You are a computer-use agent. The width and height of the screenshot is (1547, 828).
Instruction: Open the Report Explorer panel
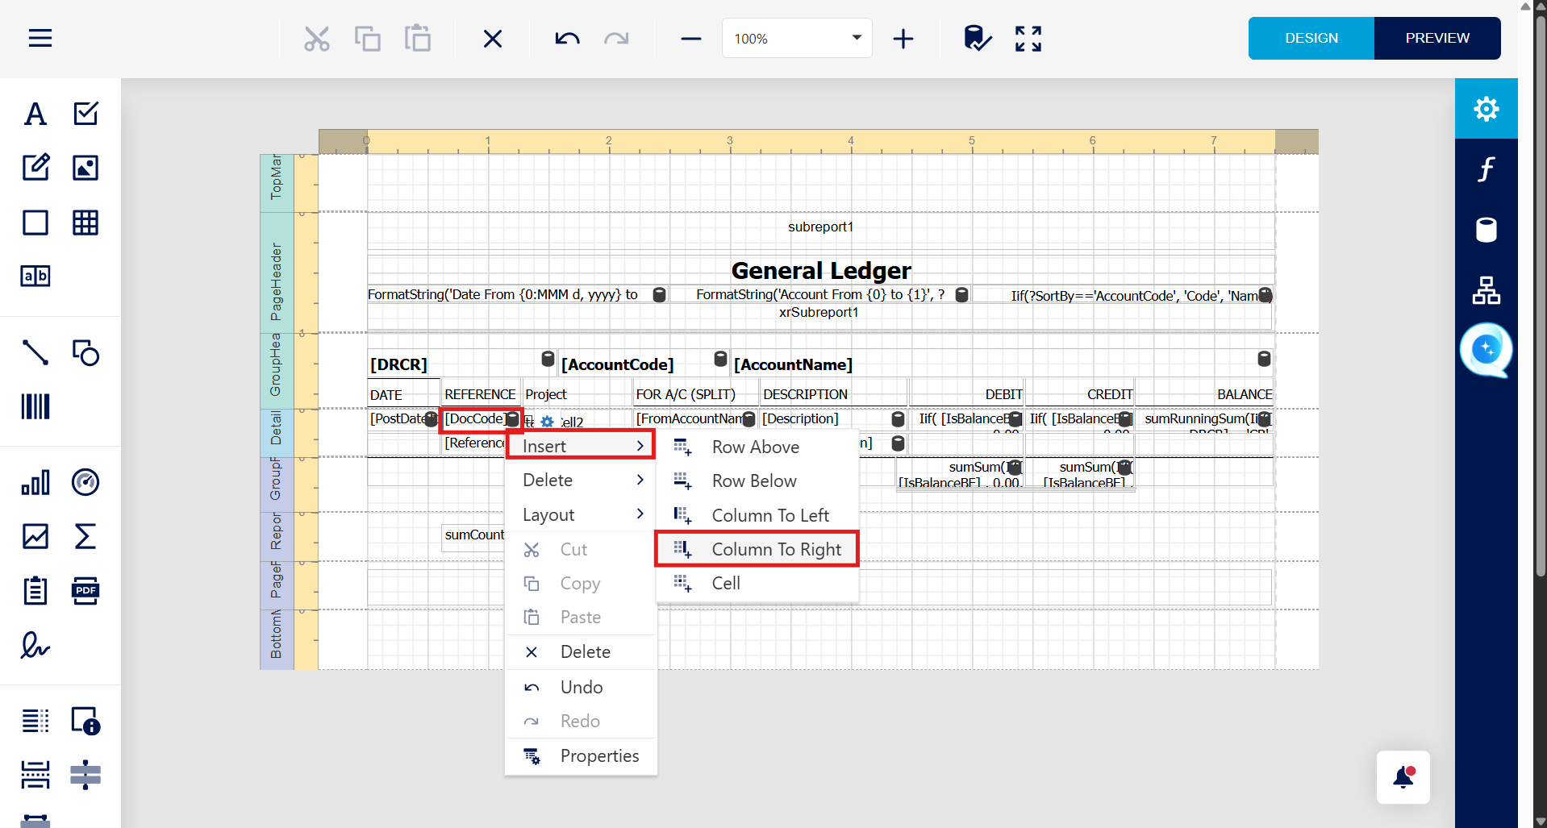[1486, 290]
